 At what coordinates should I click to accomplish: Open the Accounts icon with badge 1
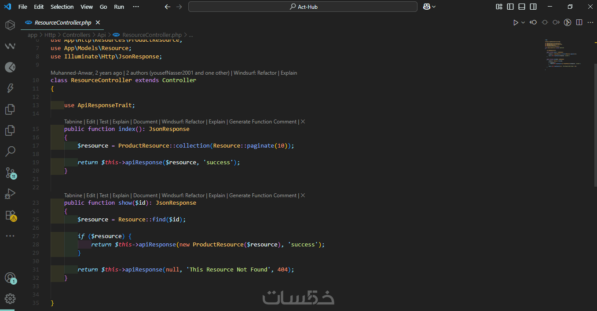click(10, 278)
